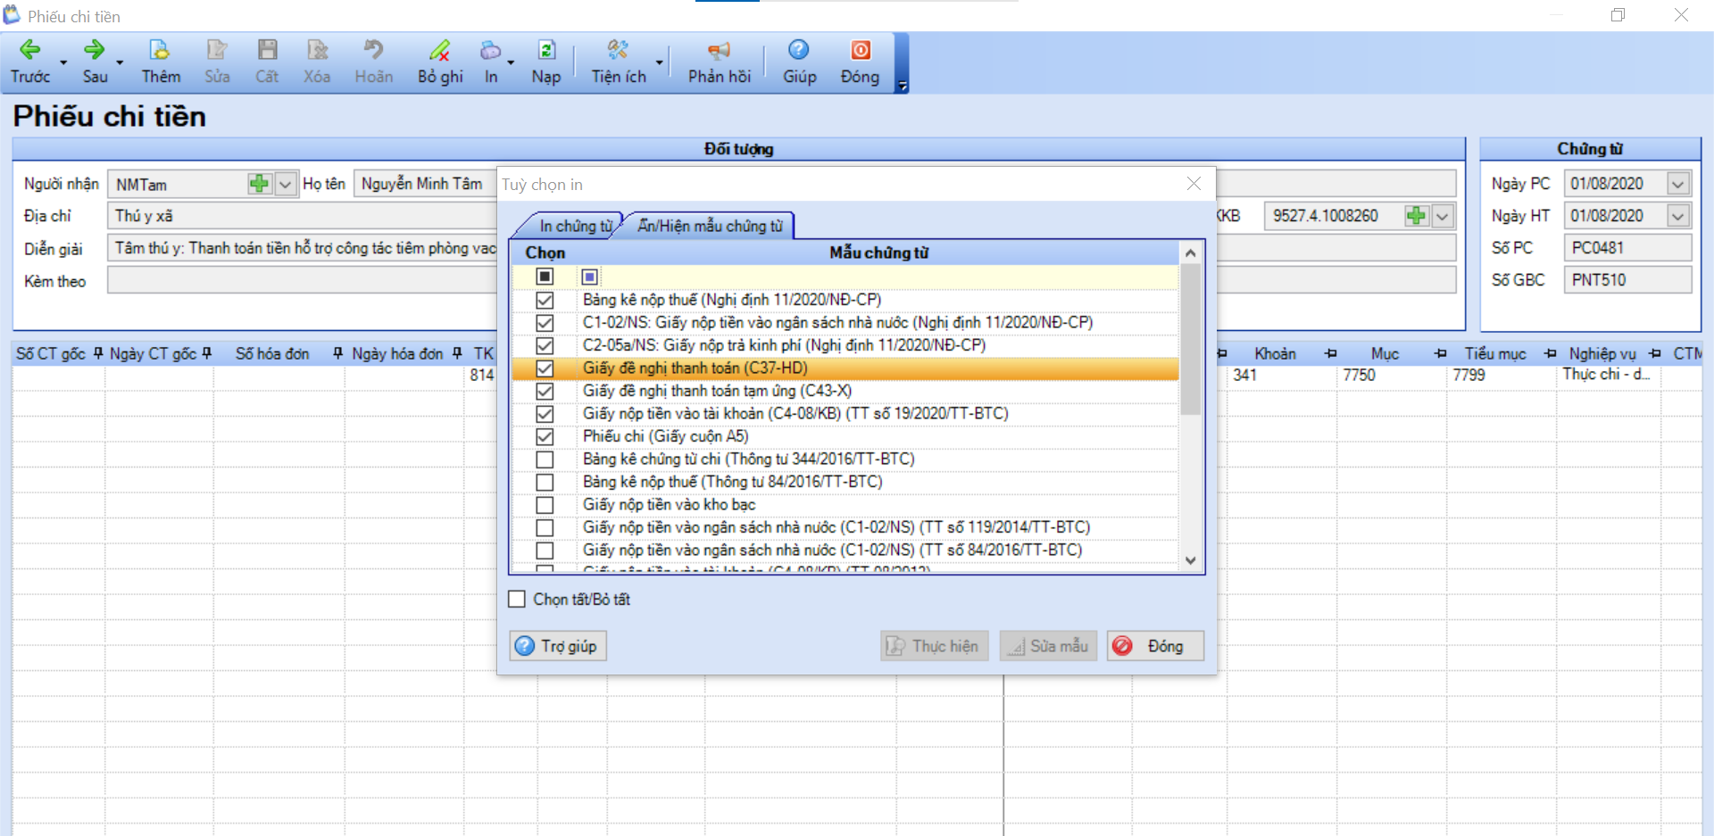Expand the Trước button dropdown arrow
The width and height of the screenshot is (1714, 836).
pyautogui.click(x=63, y=62)
